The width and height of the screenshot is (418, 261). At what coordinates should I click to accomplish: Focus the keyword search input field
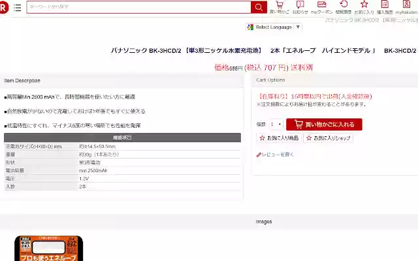pyautogui.click(x=138, y=7)
